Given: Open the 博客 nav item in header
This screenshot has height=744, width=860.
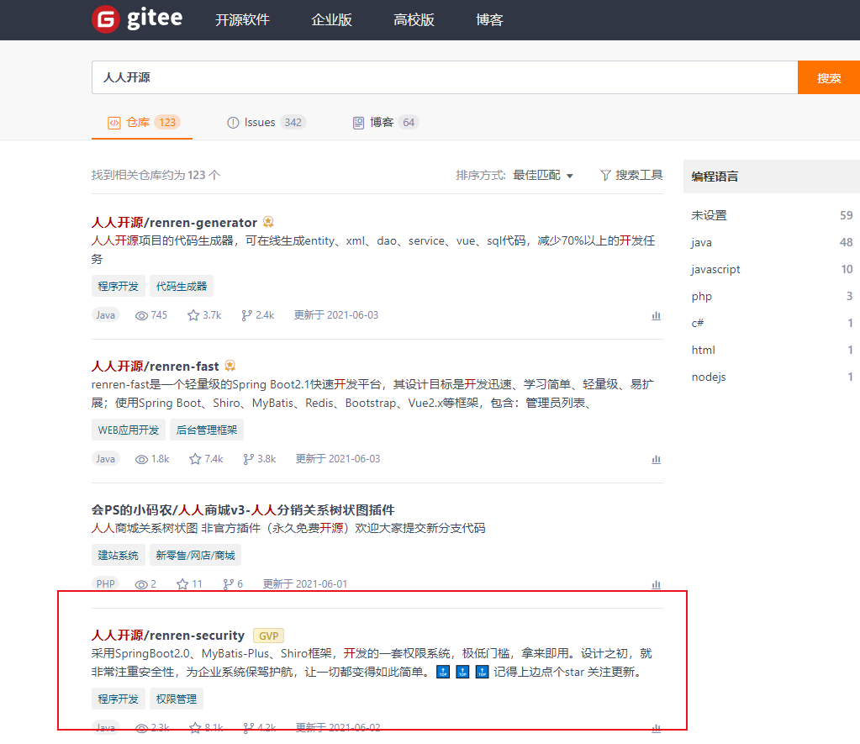Looking at the screenshot, I should point(489,20).
